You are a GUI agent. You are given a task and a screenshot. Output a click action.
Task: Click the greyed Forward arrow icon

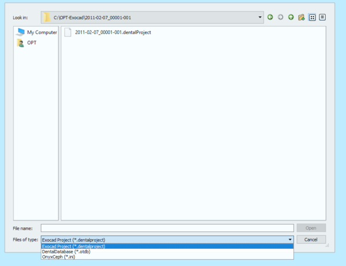point(280,17)
